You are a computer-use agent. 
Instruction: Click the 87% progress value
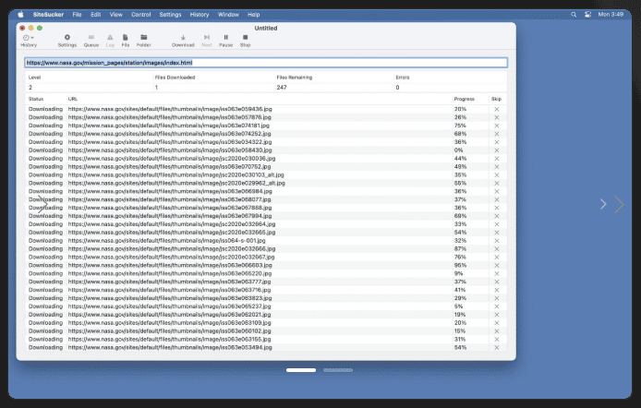coord(460,248)
